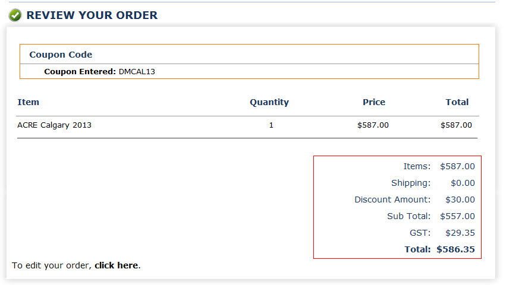Click the Discount Amount value $30.00
Viewport: 525px width, 285px height.
[460, 199]
